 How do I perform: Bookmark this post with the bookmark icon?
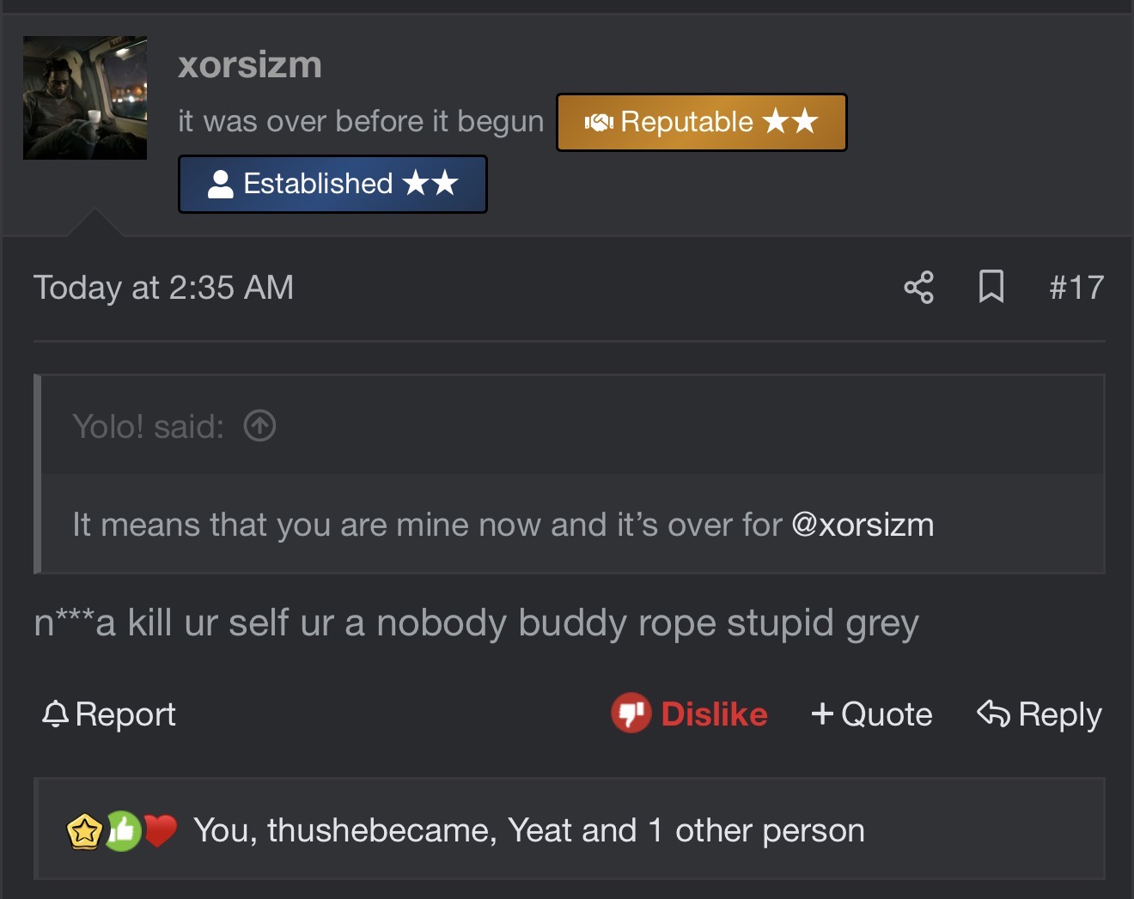(x=991, y=287)
